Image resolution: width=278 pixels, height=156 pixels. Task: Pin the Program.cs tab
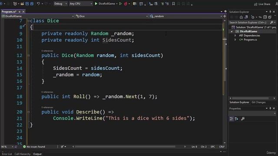20,12
